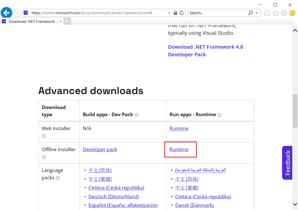Open Favorites with the star icon

pos(276,13)
